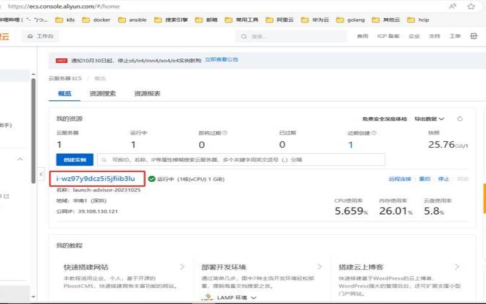
Task: Click the 创建实例 button
Action: click(75, 160)
